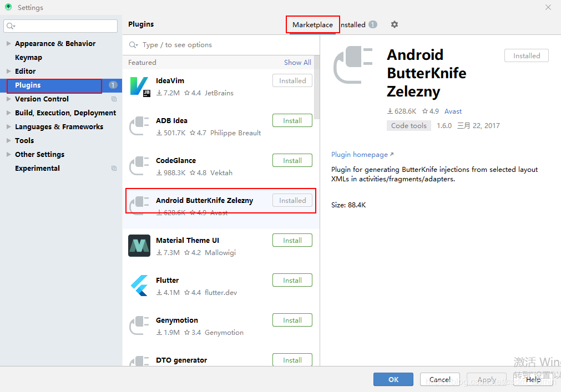Click the Flutter plugin icon
Viewport: 561px width, 392px height.
click(139, 286)
